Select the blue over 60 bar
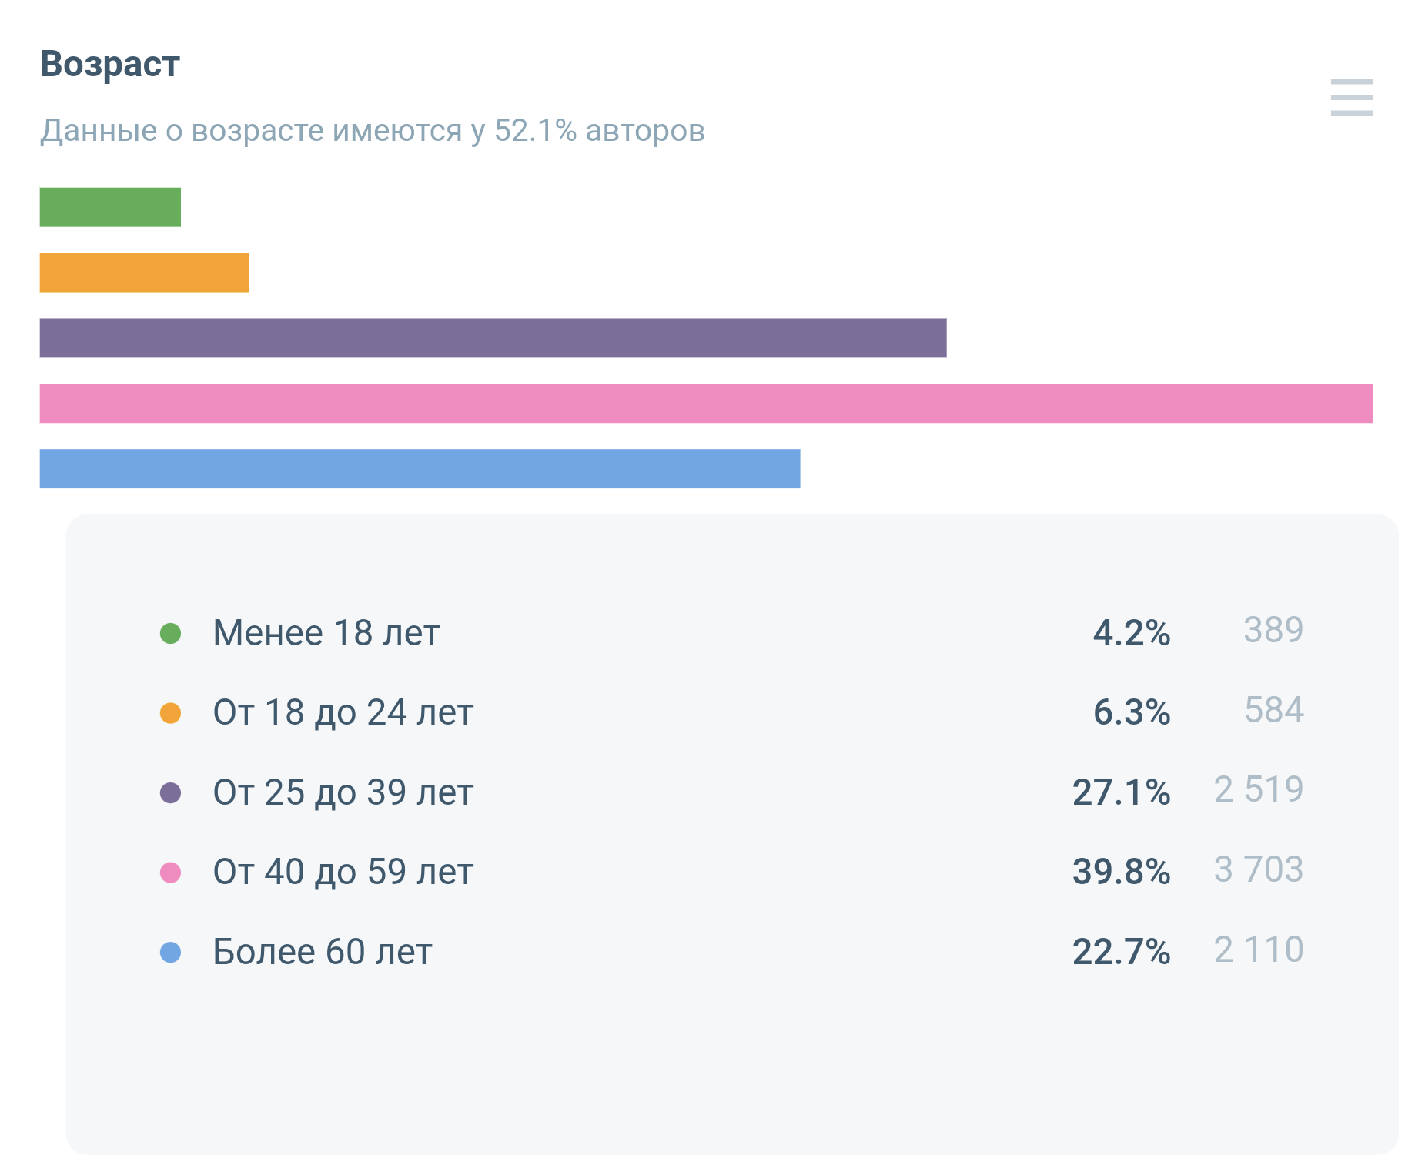The height and width of the screenshot is (1169, 1415). point(420,468)
